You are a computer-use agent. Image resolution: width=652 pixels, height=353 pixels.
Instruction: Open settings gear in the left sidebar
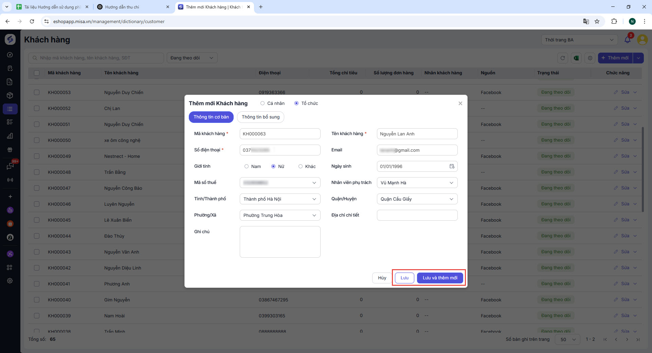(10, 281)
